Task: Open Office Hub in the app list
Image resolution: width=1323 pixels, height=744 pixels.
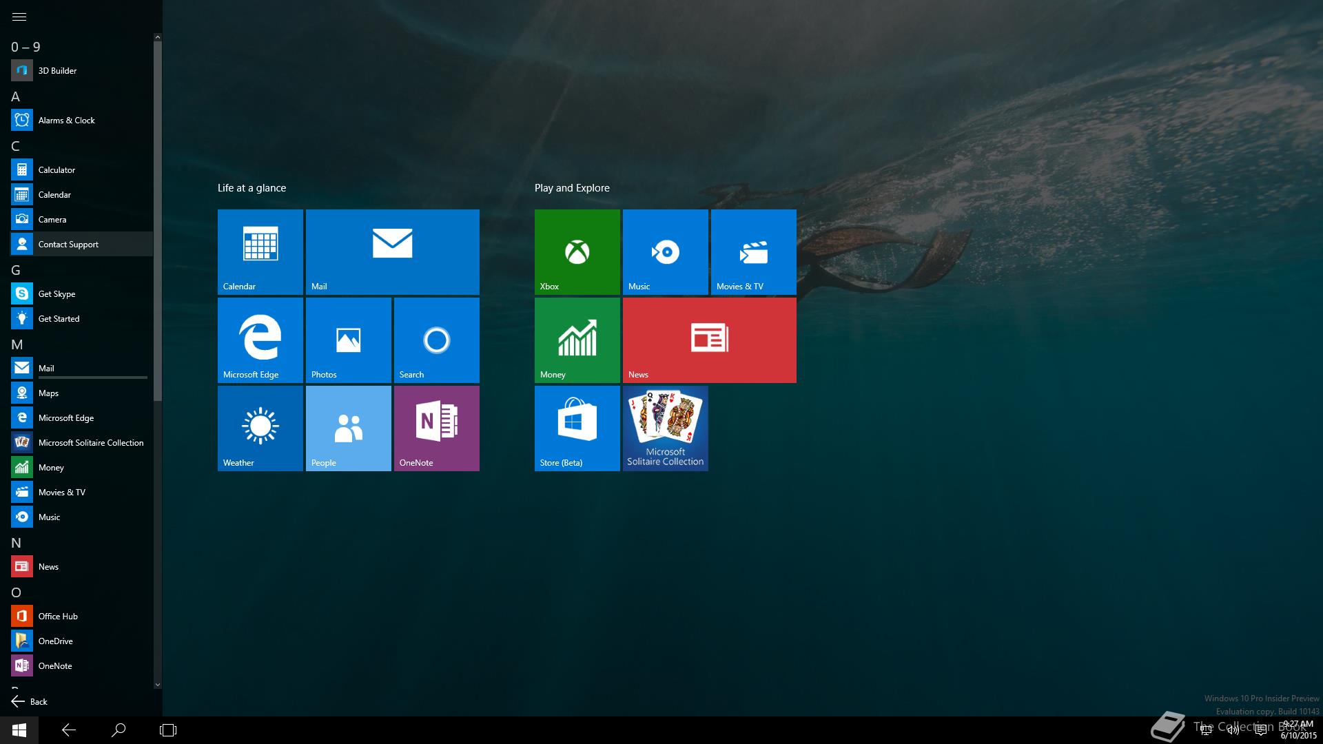Action: (81, 616)
